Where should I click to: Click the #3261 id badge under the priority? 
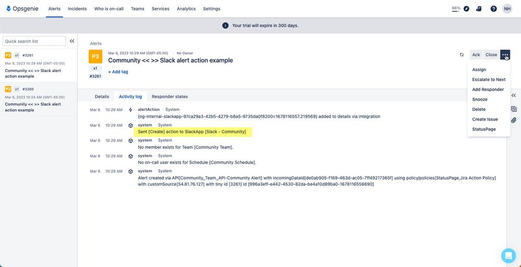(x=96, y=76)
